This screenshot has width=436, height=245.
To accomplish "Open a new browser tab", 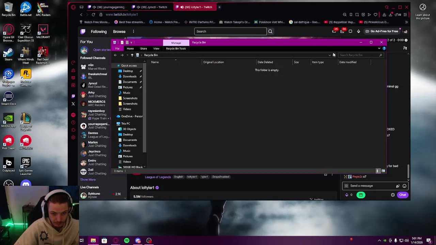I will (219, 7).
